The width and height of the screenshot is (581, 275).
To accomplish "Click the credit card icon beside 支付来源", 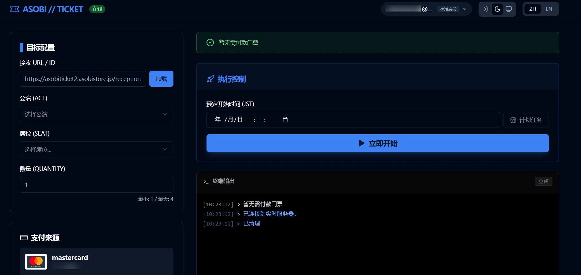I will coord(24,238).
